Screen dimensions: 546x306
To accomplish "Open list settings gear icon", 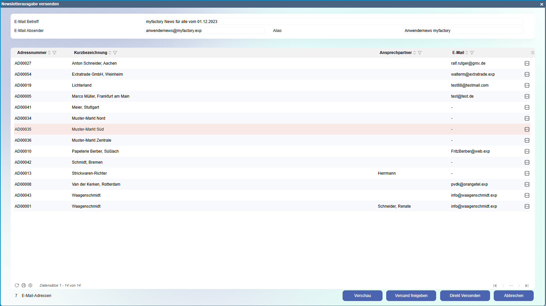I will point(30,285).
